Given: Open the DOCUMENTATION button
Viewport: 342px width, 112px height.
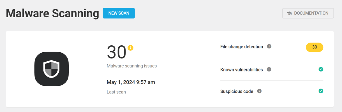Looking at the screenshot, I should pos(308,13).
